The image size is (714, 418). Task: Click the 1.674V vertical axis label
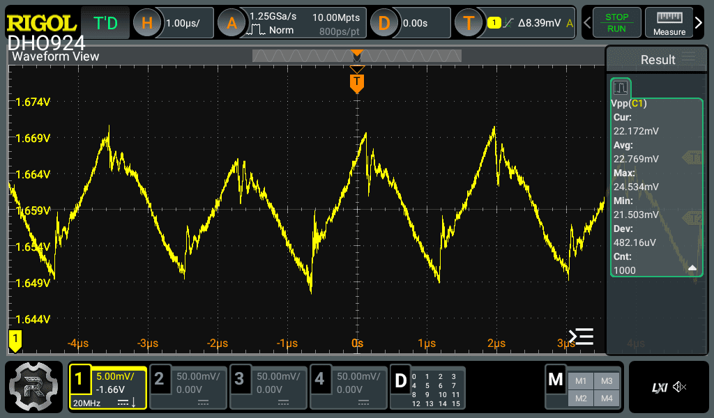click(x=33, y=102)
